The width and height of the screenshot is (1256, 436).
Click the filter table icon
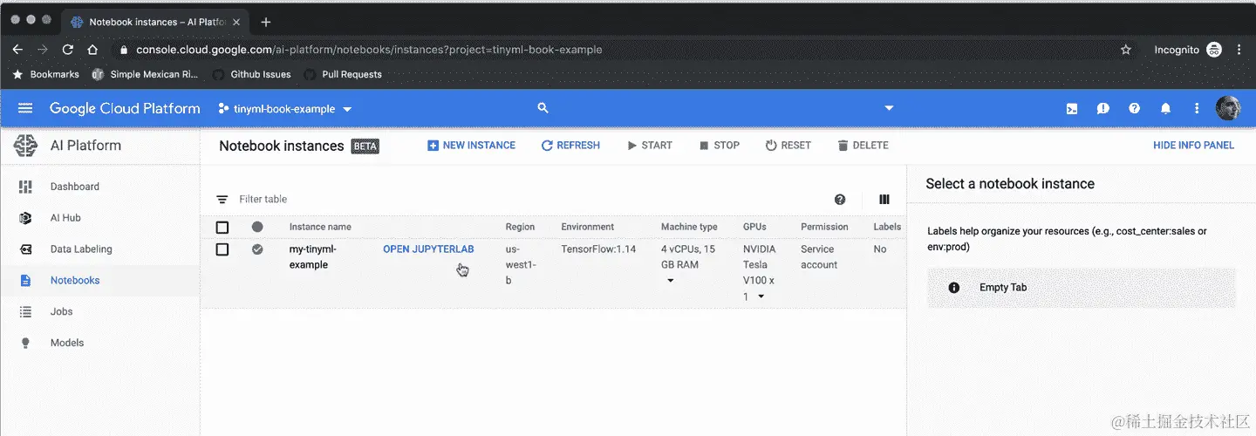[222, 200]
